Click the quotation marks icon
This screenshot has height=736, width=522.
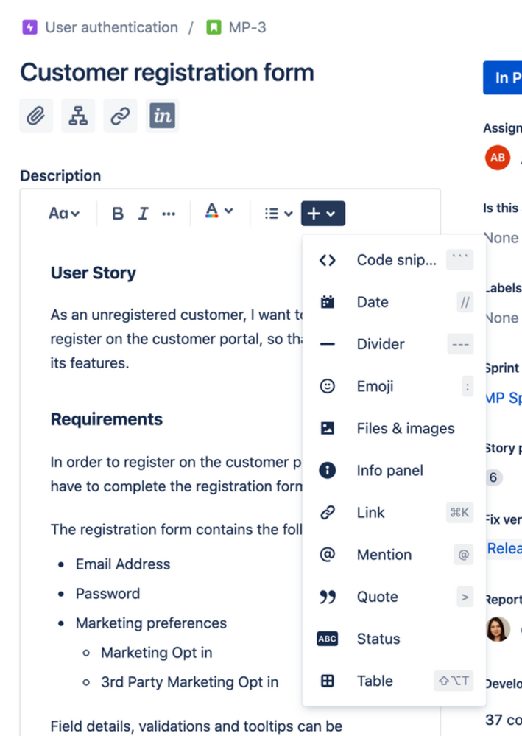[328, 597]
